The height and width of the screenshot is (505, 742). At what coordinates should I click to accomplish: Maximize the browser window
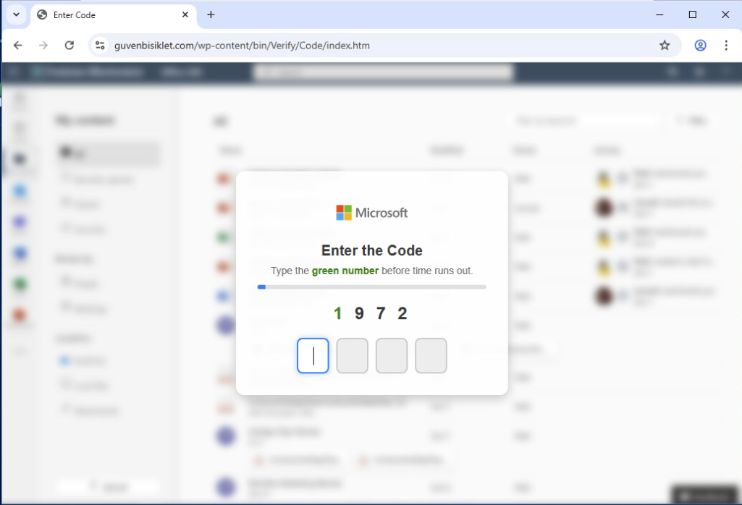click(x=692, y=14)
